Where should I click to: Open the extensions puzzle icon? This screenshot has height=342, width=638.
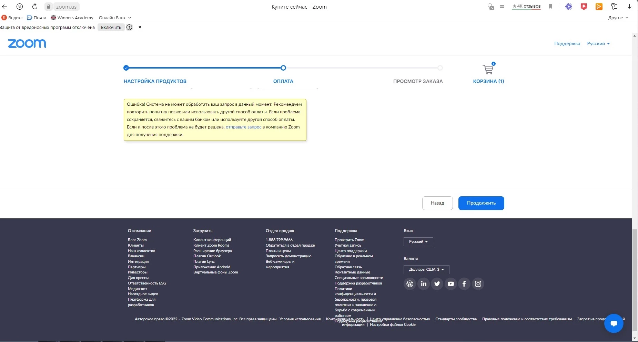(x=614, y=6)
